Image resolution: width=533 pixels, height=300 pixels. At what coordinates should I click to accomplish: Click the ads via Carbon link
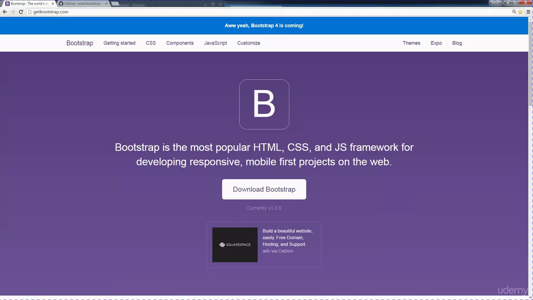pyautogui.click(x=278, y=251)
